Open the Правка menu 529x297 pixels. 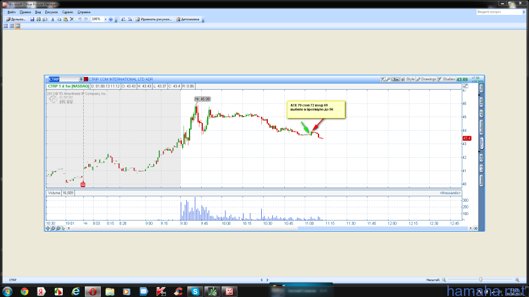(x=25, y=12)
